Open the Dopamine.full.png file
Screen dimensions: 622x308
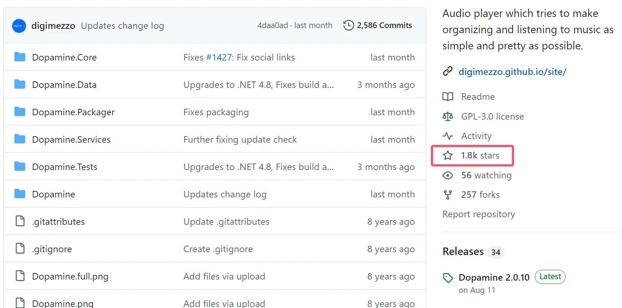click(x=70, y=277)
